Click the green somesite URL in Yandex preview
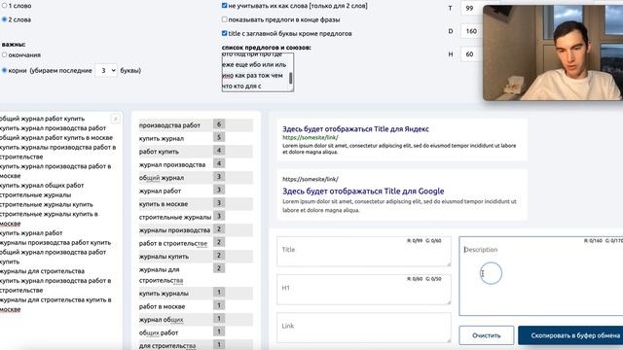 (311, 137)
